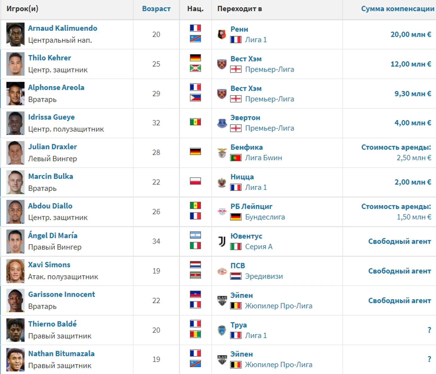Sort by Сумма компенсации column header
Viewport: 436px width, 374px height.
click(x=397, y=9)
